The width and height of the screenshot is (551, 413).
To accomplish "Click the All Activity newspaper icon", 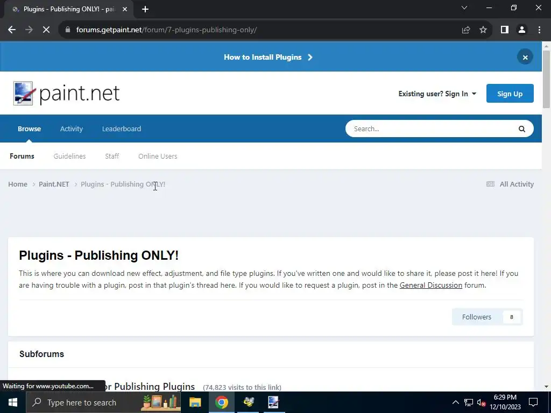I will coord(490,184).
